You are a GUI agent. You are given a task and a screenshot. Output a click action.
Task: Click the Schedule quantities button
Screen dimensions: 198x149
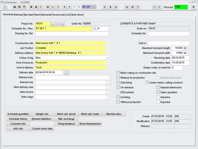coord(18,114)
